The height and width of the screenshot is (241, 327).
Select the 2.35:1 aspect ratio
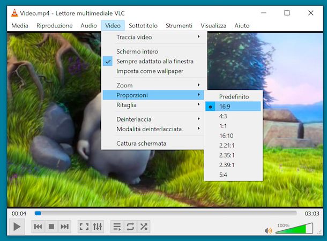pos(233,155)
